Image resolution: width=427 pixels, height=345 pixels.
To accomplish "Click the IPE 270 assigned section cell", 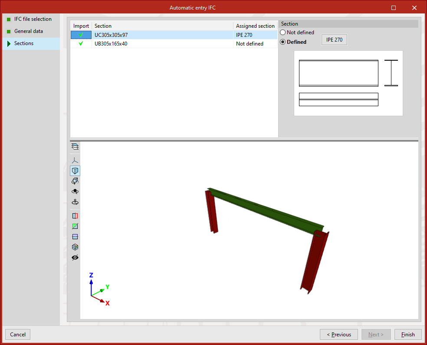I will click(x=255, y=35).
